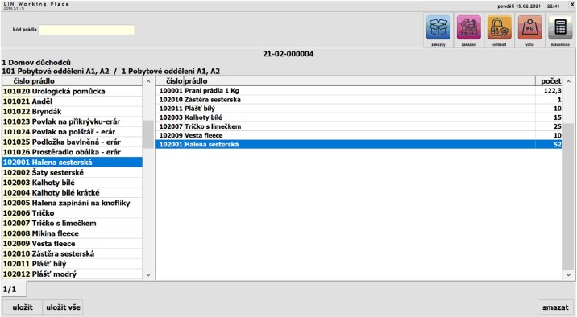Image resolution: width=577 pixels, height=317 pixels.
Task: Select 101026 Prostěradlo obálka - erár
Action: (73, 152)
